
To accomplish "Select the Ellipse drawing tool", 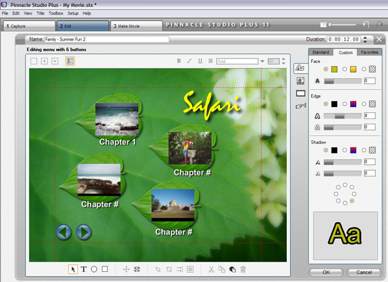I will [94, 269].
